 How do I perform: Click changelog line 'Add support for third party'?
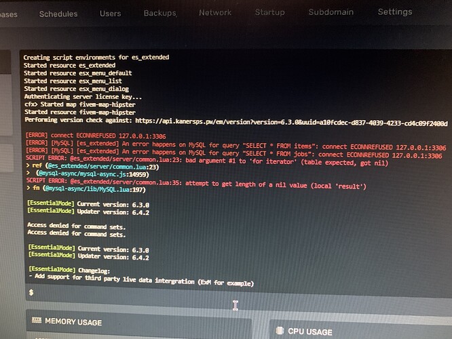pos(141,279)
